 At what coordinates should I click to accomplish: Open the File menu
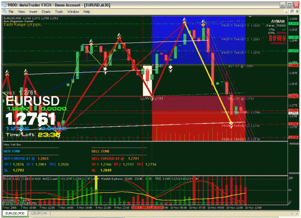(x=11, y=12)
